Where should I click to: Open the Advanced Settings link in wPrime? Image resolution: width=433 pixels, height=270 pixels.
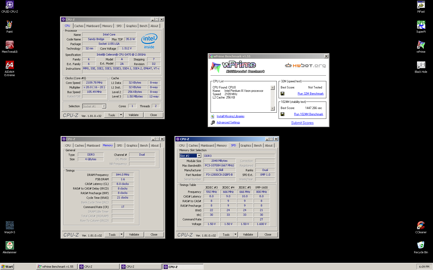228,122
